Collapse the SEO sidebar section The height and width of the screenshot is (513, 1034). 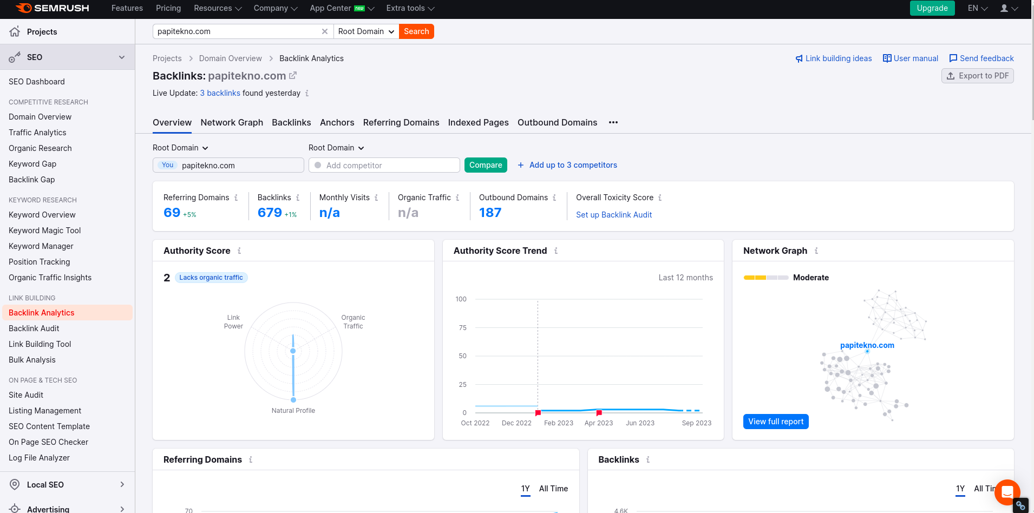[x=122, y=57]
